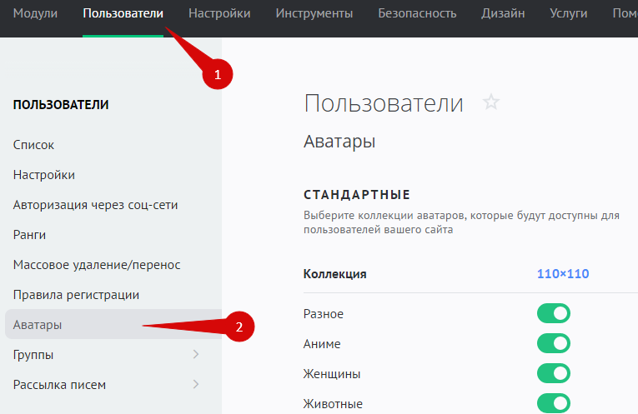This screenshot has width=638, height=414.
Task: Go to Ранги in sidebar
Action: coord(29,235)
